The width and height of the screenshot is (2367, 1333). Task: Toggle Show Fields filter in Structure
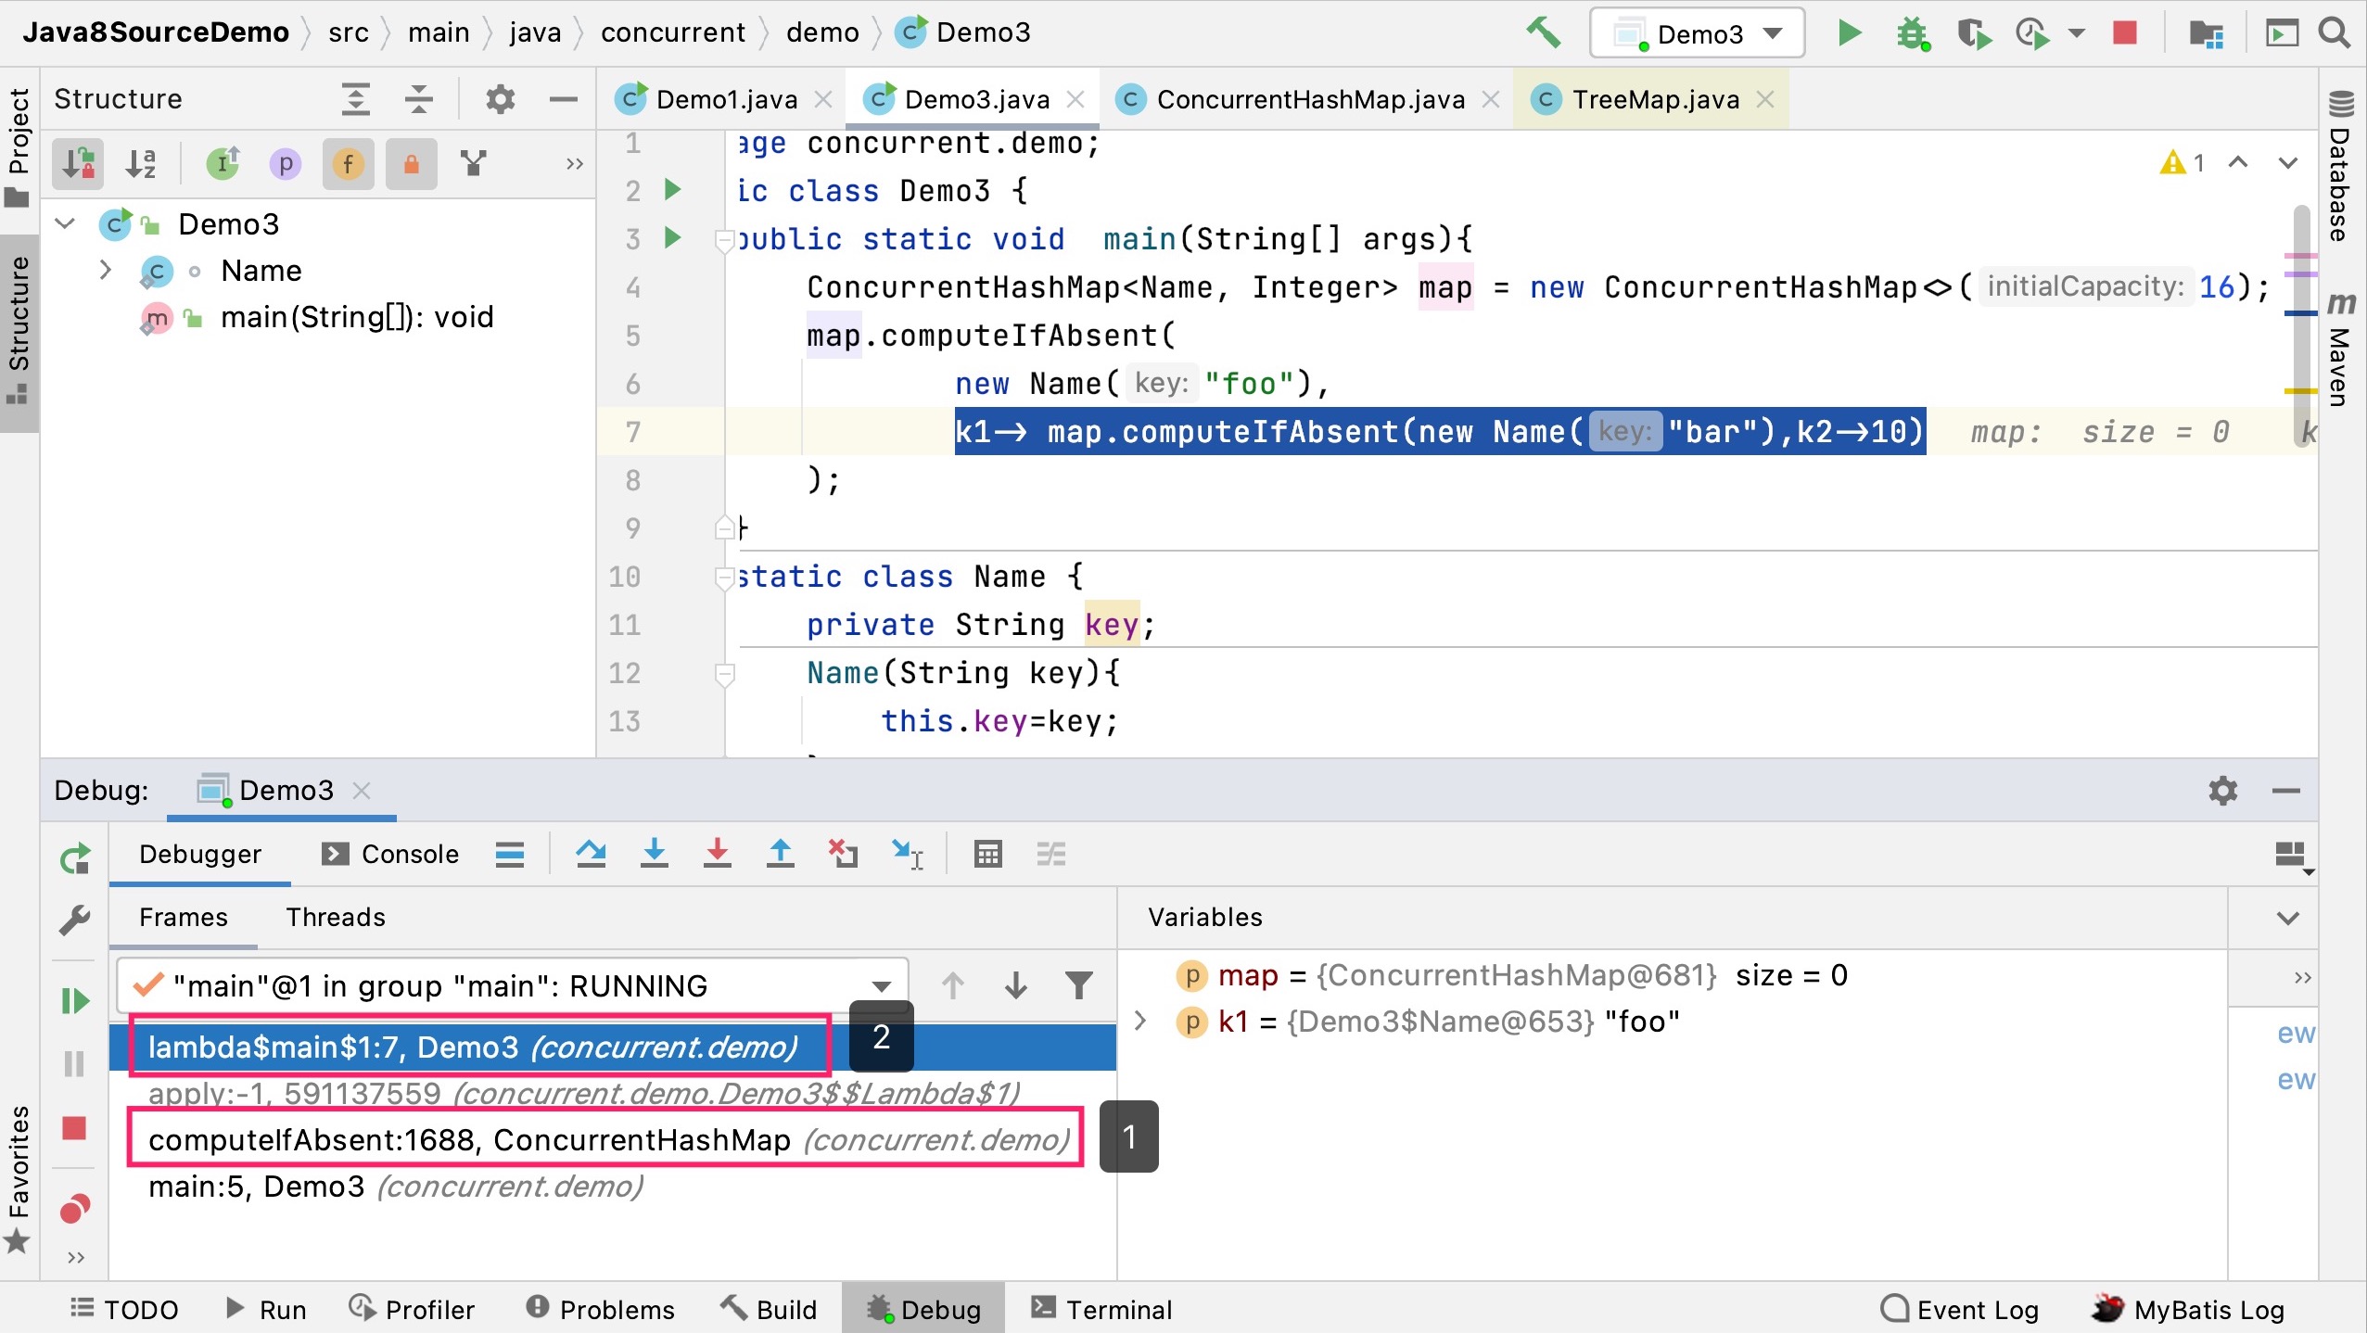pos(348,164)
